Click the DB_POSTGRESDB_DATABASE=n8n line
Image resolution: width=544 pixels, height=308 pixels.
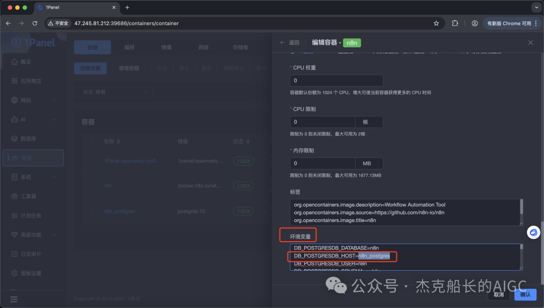(336, 248)
